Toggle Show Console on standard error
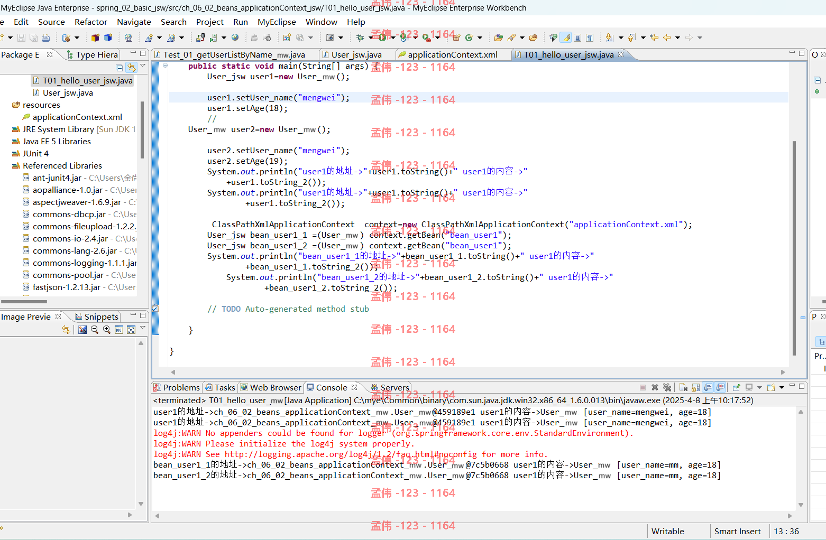This screenshot has width=826, height=540. click(720, 387)
